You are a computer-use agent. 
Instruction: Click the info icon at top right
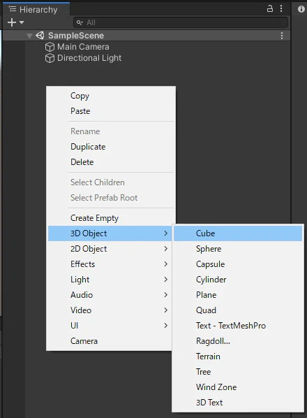pos(301,9)
